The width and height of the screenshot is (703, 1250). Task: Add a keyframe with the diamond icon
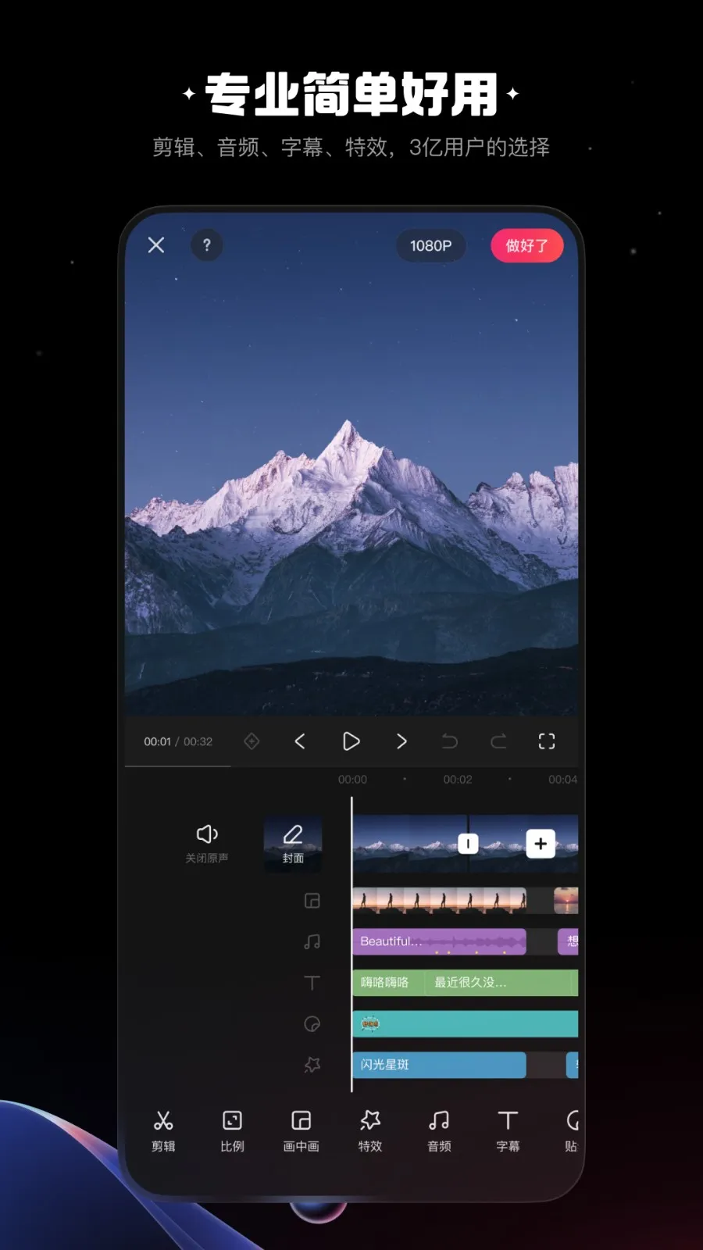pos(252,741)
